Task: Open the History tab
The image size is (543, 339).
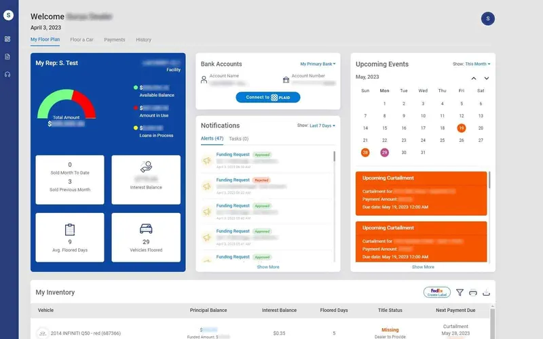Action: pyautogui.click(x=144, y=40)
